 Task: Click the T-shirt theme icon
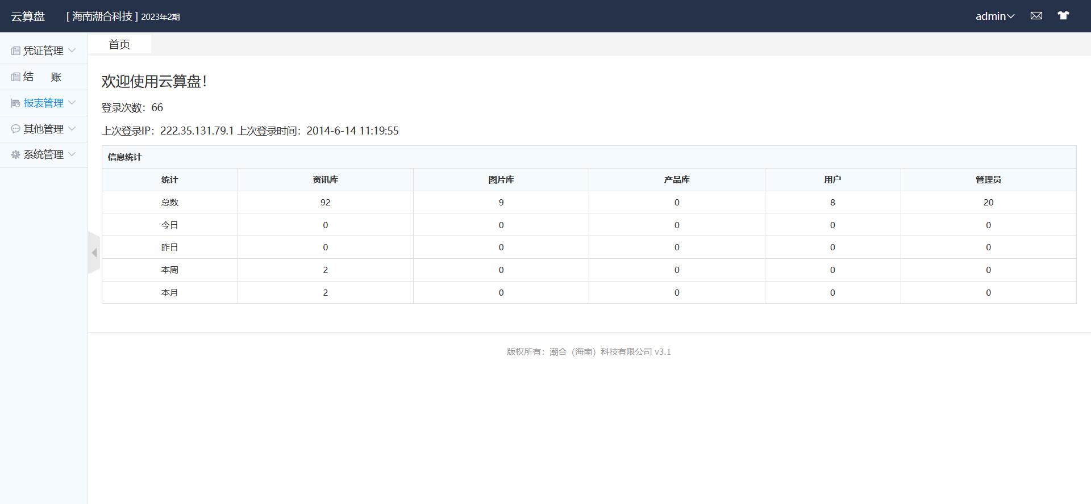click(1063, 16)
